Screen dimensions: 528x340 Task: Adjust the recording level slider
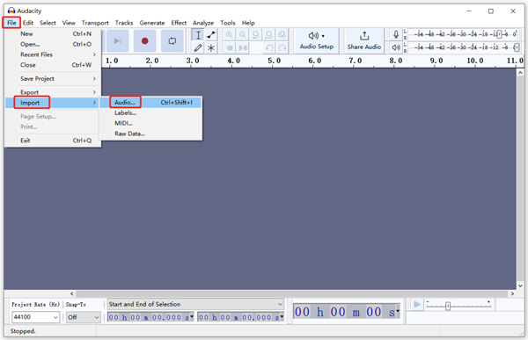pyautogui.click(x=499, y=34)
